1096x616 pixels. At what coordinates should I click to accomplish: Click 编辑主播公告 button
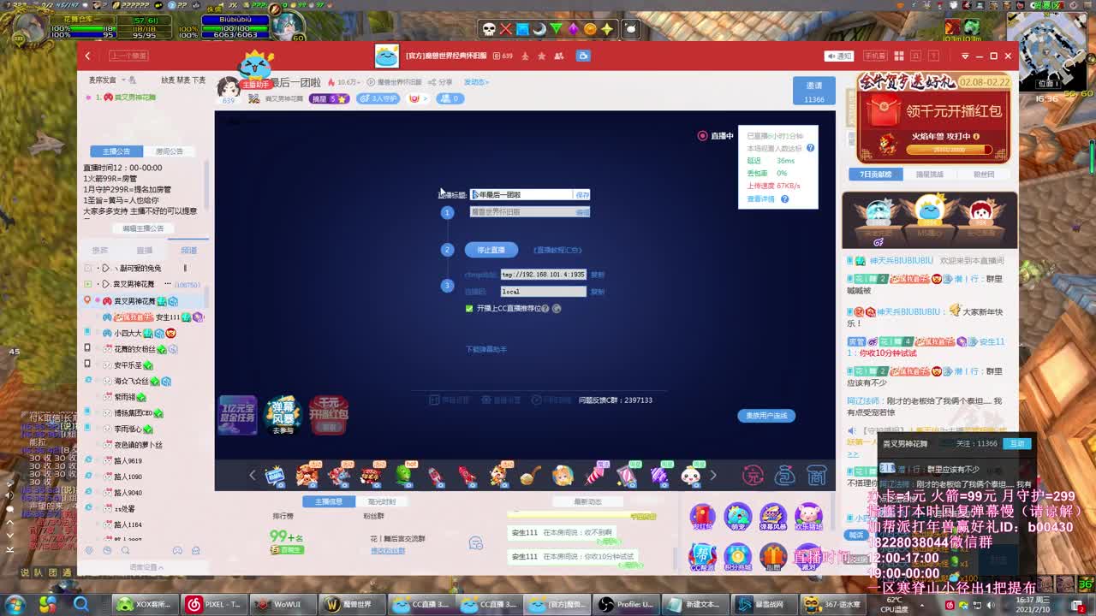(143, 228)
